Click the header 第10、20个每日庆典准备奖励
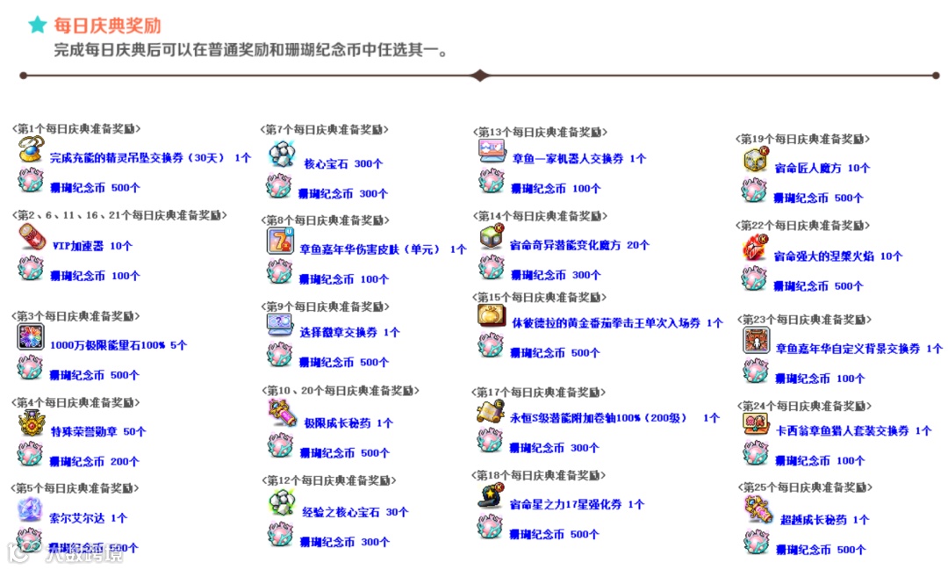 341,391
